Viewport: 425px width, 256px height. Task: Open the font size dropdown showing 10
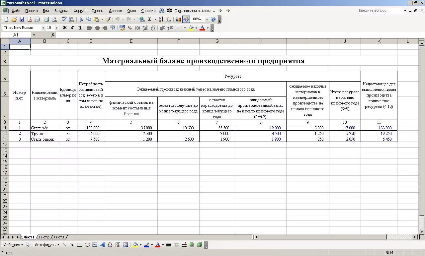click(x=56, y=28)
